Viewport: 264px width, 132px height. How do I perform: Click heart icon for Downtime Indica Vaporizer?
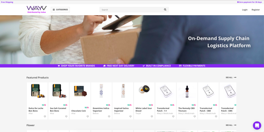click(109, 117)
